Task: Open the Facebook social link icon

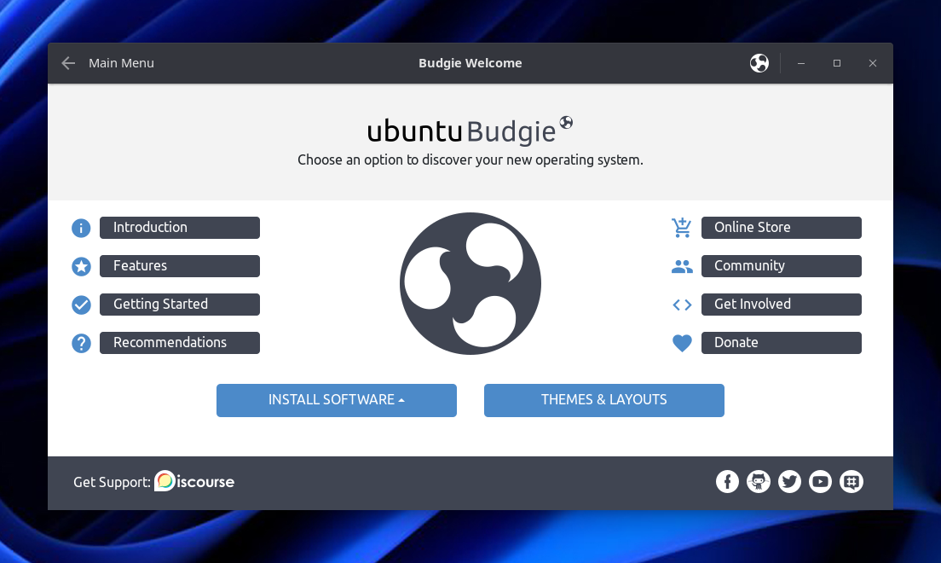Action: tap(727, 482)
